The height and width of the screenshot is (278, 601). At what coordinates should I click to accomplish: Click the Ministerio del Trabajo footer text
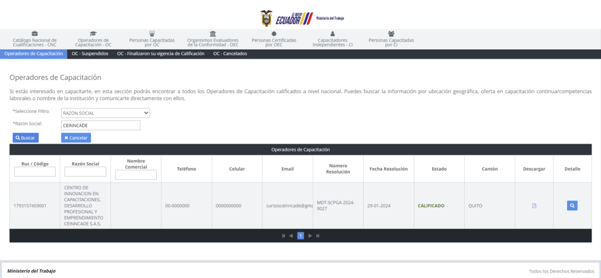pyautogui.click(x=32, y=271)
